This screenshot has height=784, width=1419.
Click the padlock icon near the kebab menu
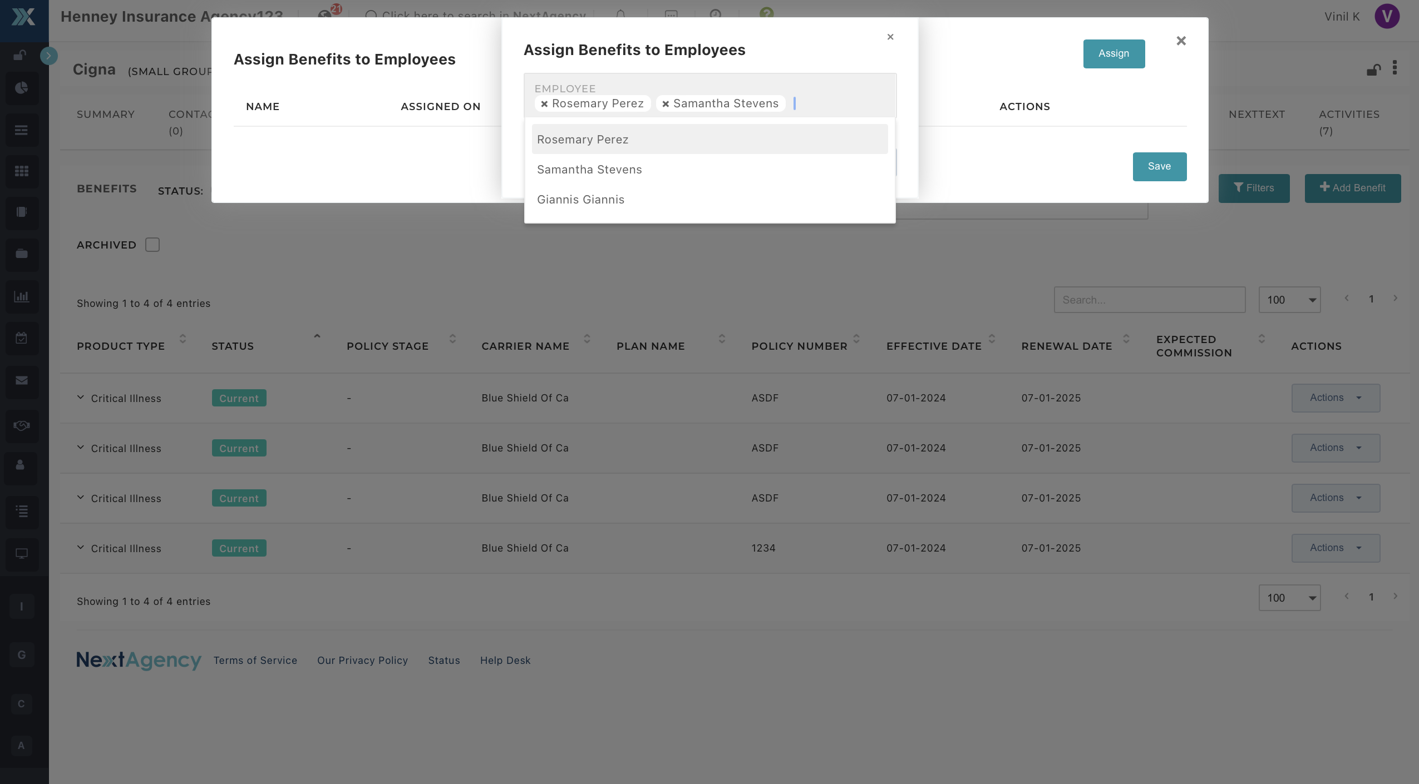[x=1373, y=70]
